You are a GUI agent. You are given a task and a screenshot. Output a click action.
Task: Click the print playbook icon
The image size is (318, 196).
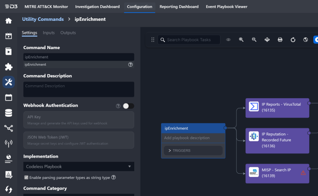pyautogui.click(x=280, y=40)
